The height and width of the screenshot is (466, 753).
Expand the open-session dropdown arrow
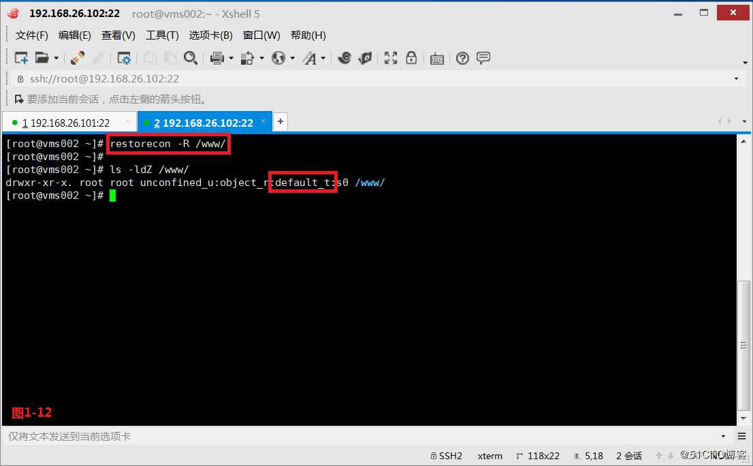[x=57, y=58]
